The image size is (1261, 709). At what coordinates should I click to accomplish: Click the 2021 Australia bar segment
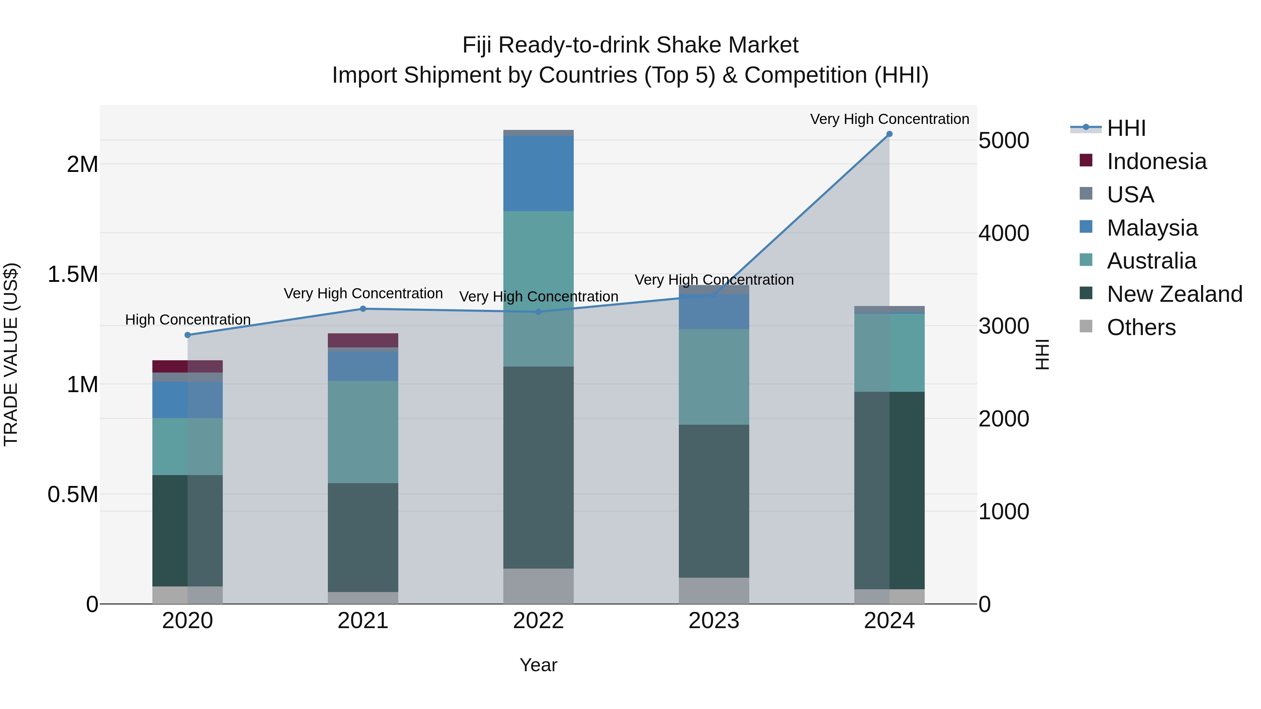[x=363, y=432]
